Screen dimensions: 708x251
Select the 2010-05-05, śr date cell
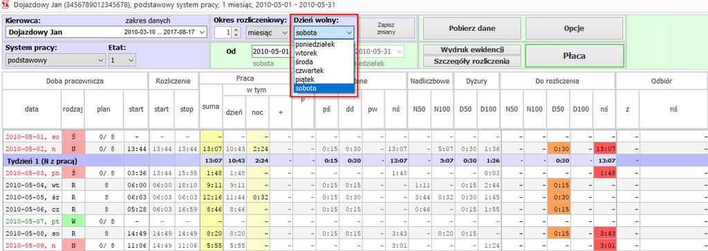[x=32, y=197]
